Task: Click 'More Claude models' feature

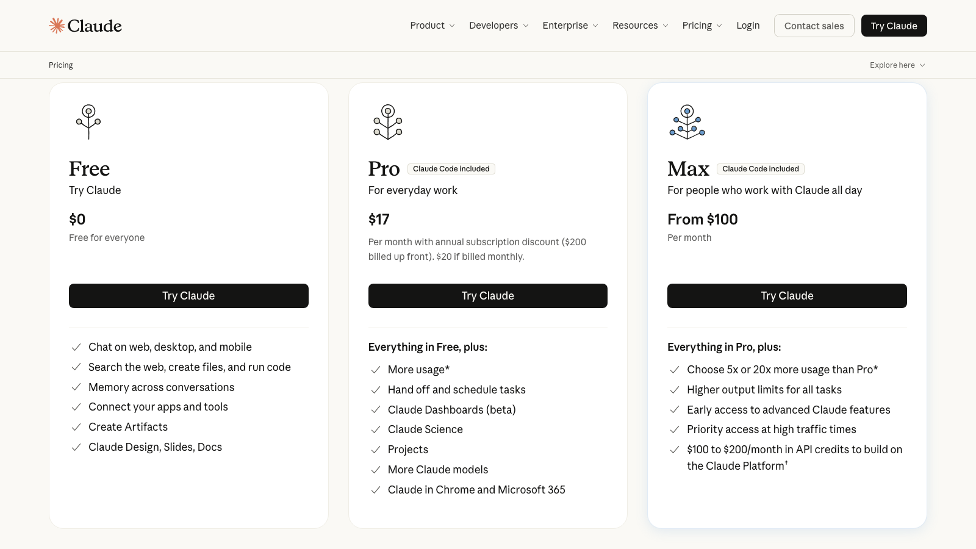Action: click(438, 470)
